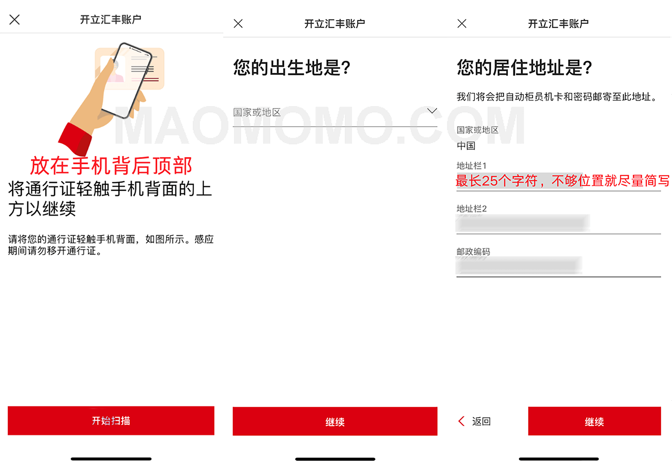This screenshot has height=465, width=672.
Task: Dismiss the residential address screen via X
Action: coord(462,24)
